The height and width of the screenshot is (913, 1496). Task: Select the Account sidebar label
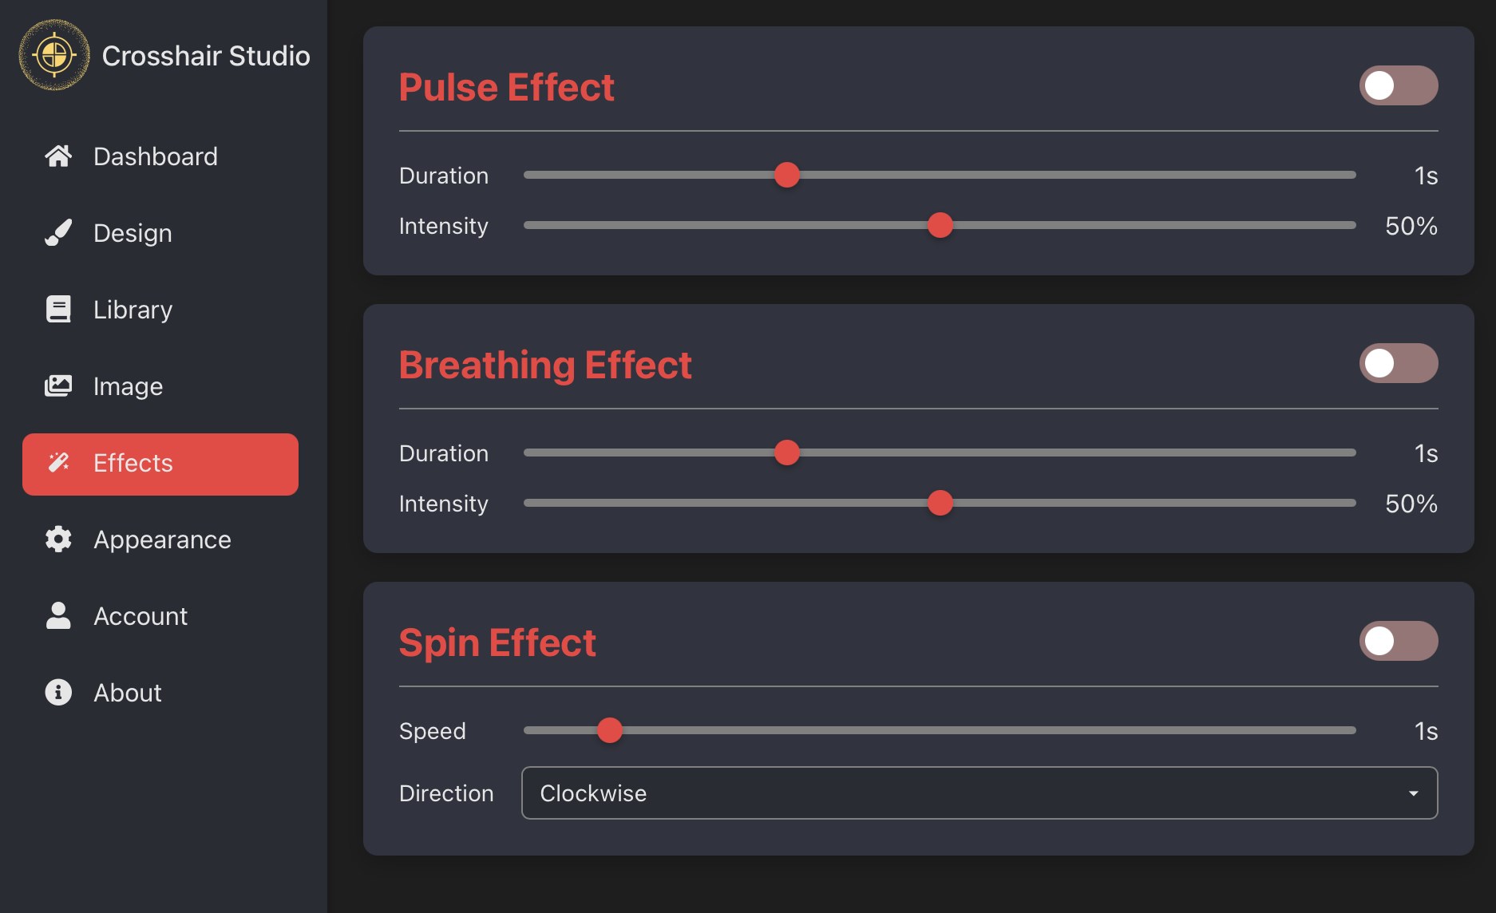pos(140,615)
